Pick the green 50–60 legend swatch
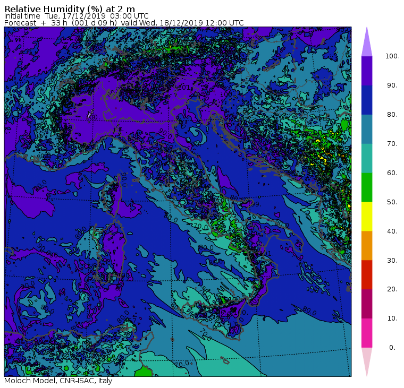Screen dimensions: 404x388 coord(367,187)
